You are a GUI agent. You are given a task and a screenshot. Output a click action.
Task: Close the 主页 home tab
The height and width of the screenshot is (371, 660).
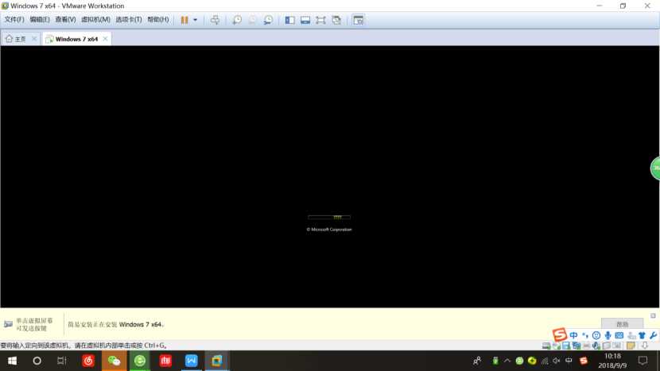tap(34, 39)
